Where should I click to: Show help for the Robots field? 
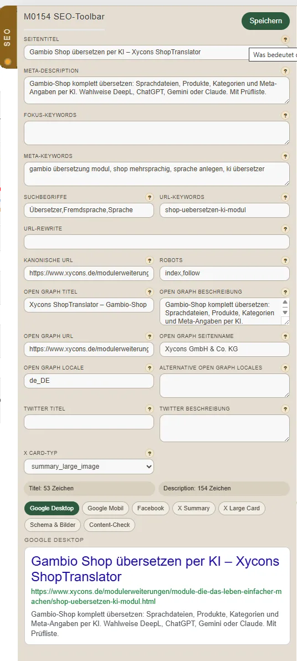pyautogui.click(x=285, y=260)
